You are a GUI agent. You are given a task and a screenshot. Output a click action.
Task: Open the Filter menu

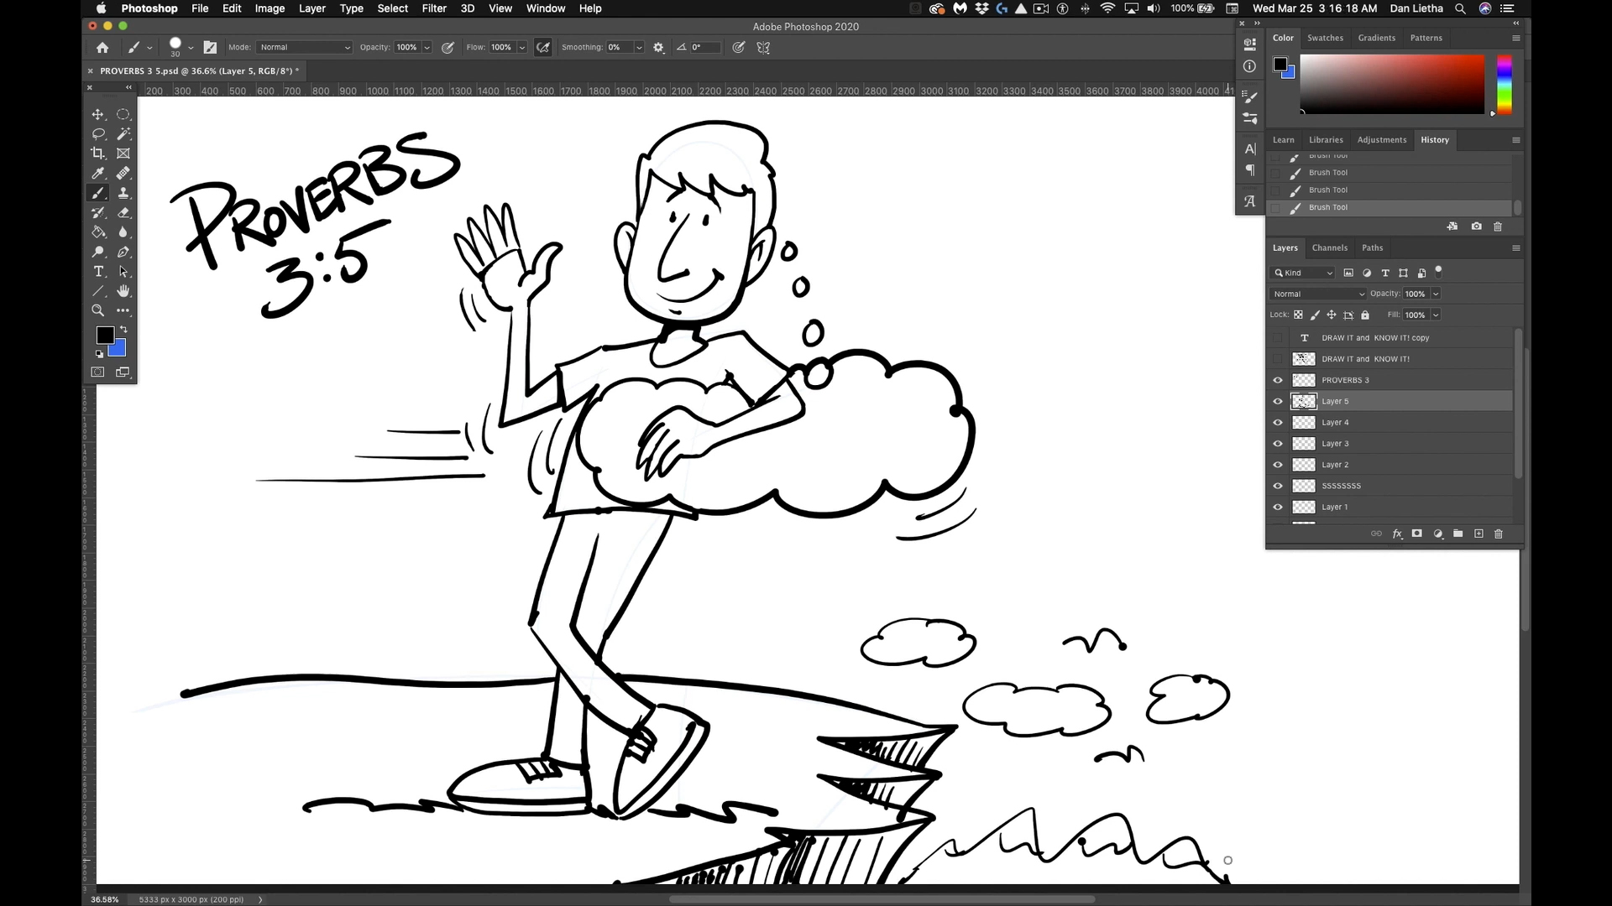click(433, 8)
